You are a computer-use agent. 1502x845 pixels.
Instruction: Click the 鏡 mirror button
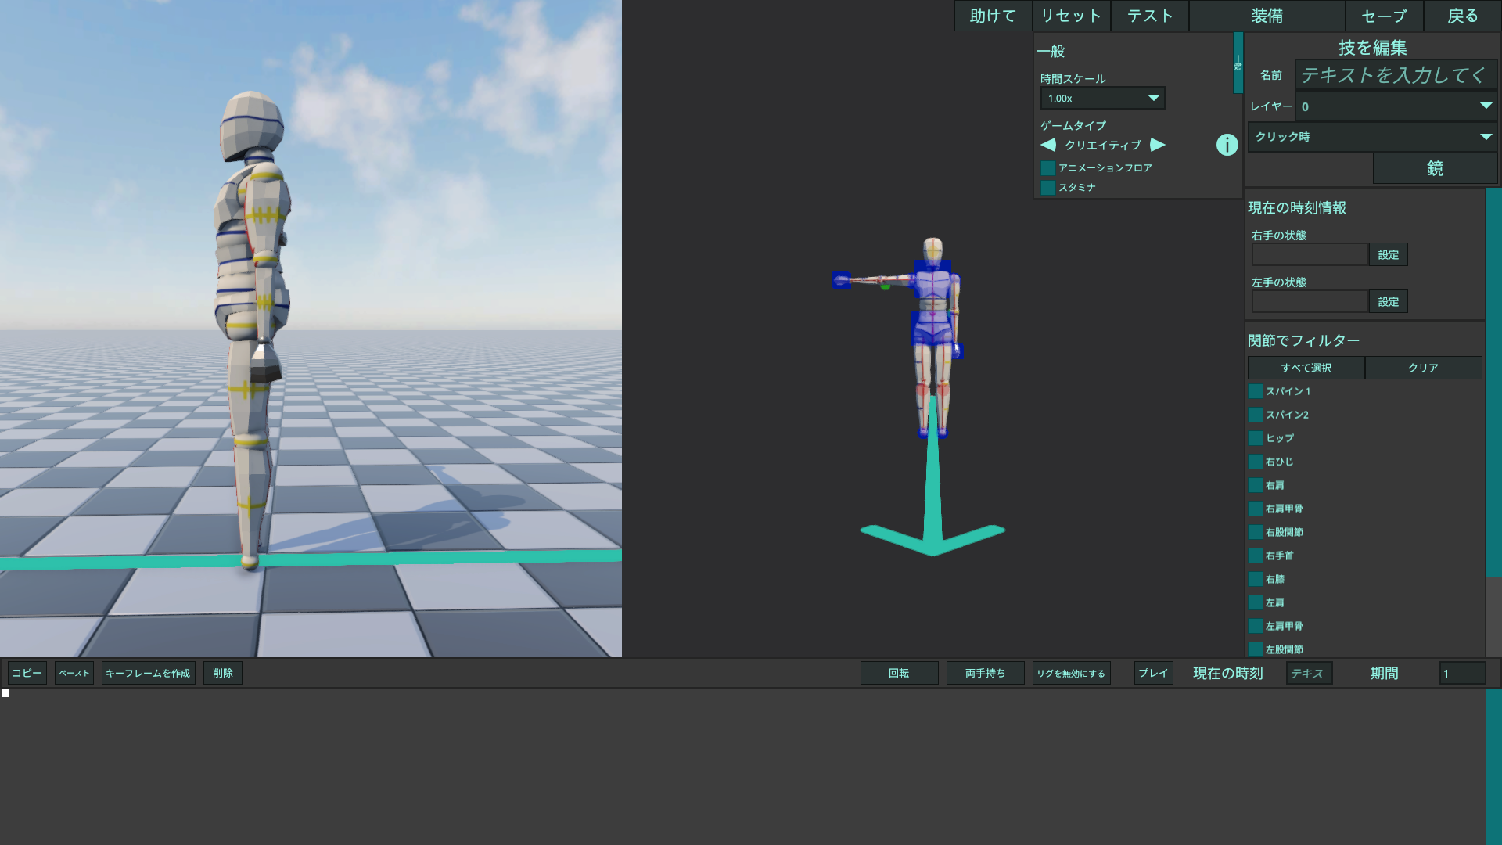coord(1435,168)
